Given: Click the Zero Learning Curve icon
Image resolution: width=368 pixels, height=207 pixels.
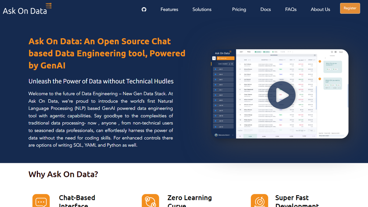Looking at the screenshot, I should pyautogui.click(x=150, y=201).
